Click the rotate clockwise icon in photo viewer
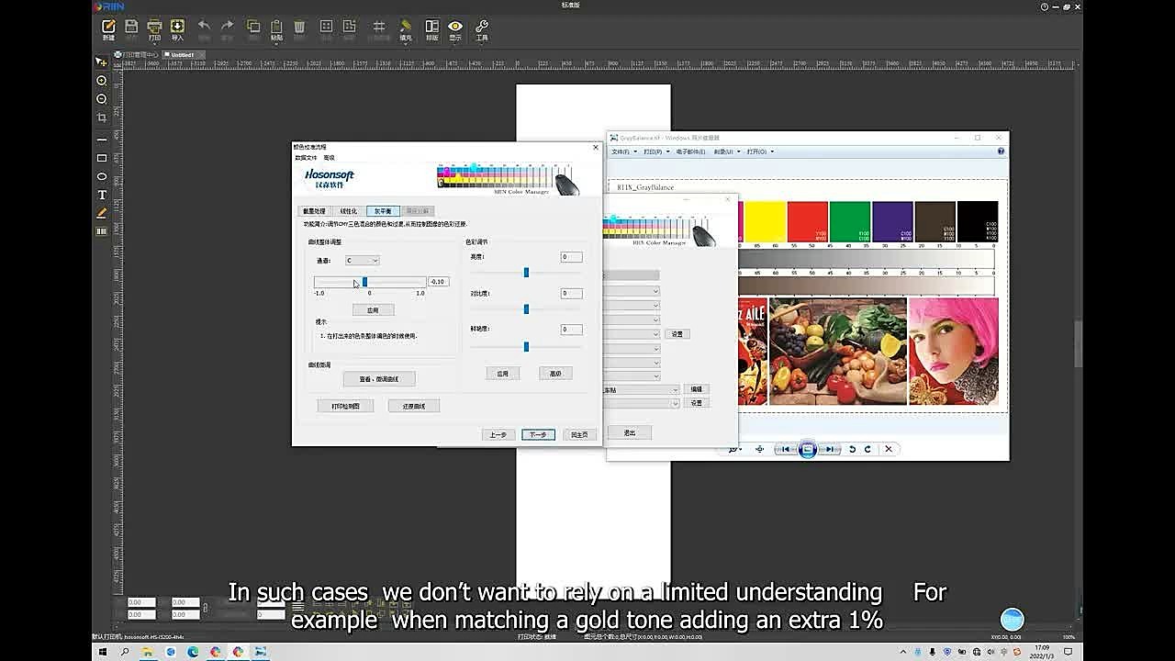The image size is (1175, 661). tap(867, 449)
